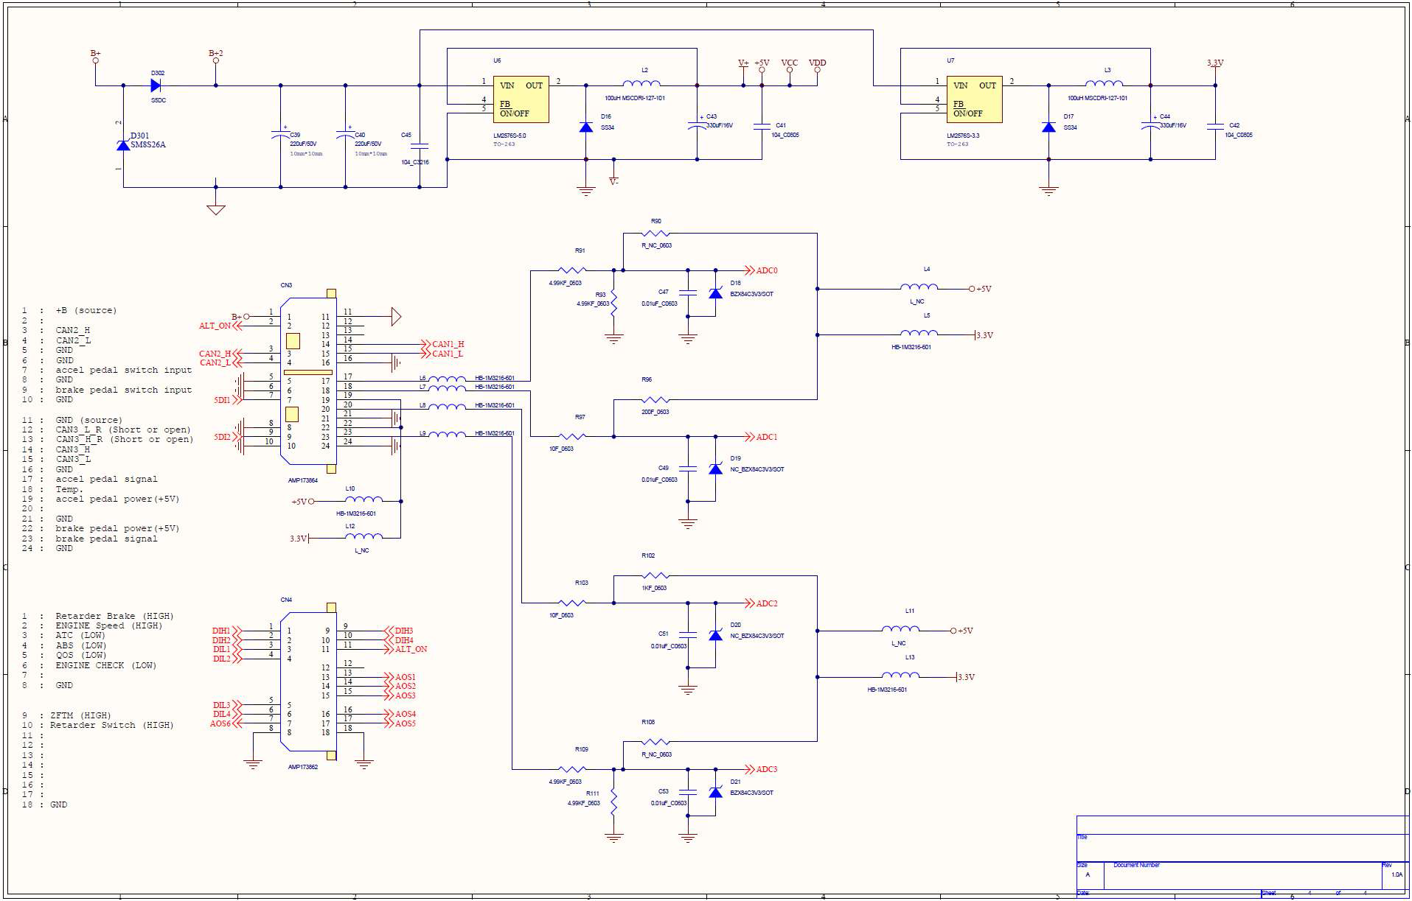
Task: Click the L13 inductor symbol
Action: 900,674
